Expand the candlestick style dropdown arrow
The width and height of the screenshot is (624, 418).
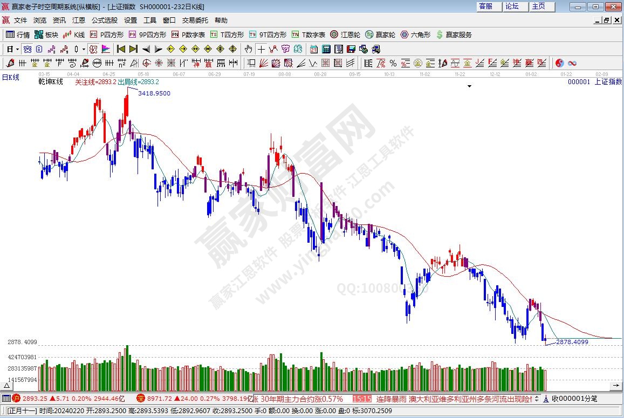click(x=83, y=49)
